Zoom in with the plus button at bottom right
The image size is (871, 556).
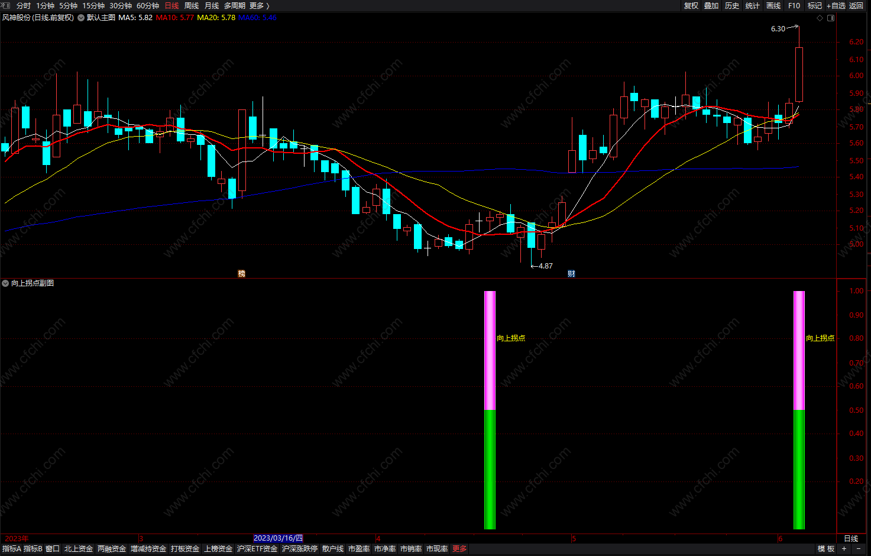pyautogui.click(x=844, y=549)
